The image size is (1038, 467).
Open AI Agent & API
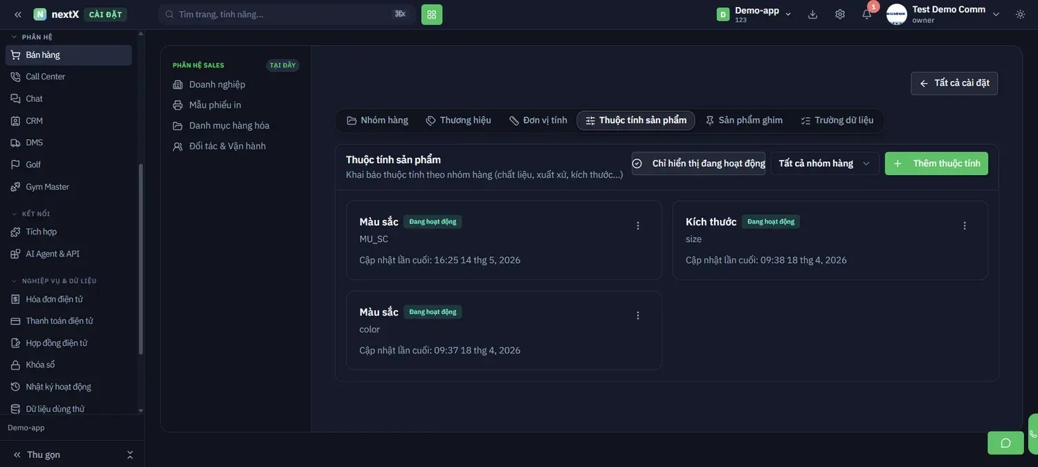point(69,254)
